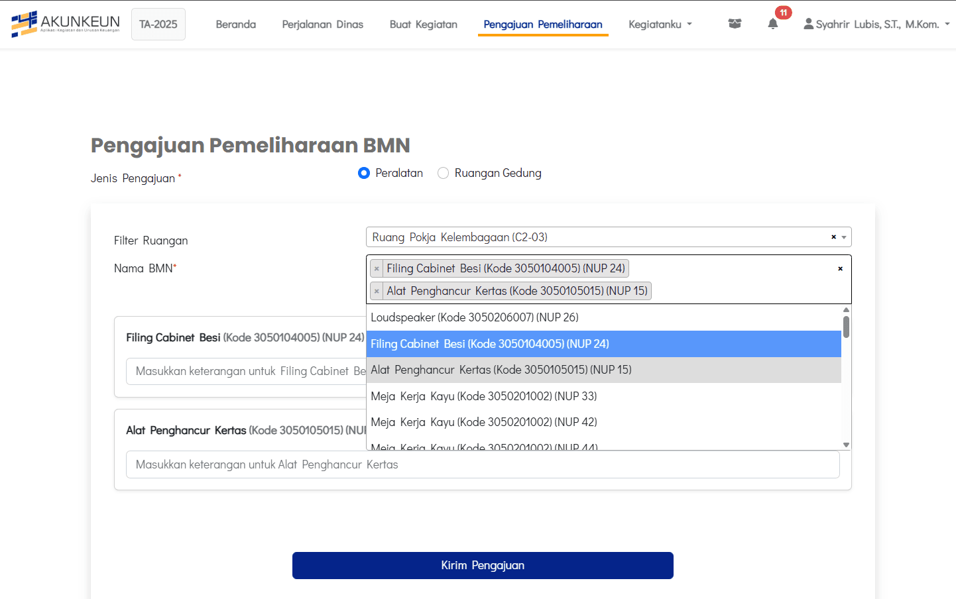
Task: Choose Alat Penghancur Kertas (NUP 15) list option
Action: pyautogui.click(x=604, y=370)
